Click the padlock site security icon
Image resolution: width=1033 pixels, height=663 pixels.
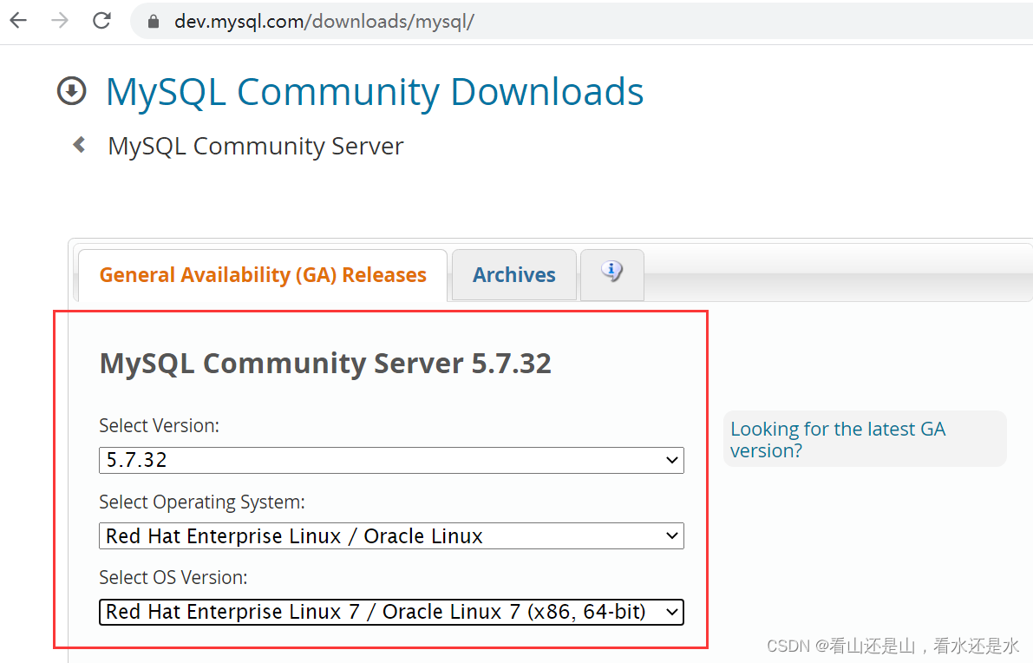(154, 22)
